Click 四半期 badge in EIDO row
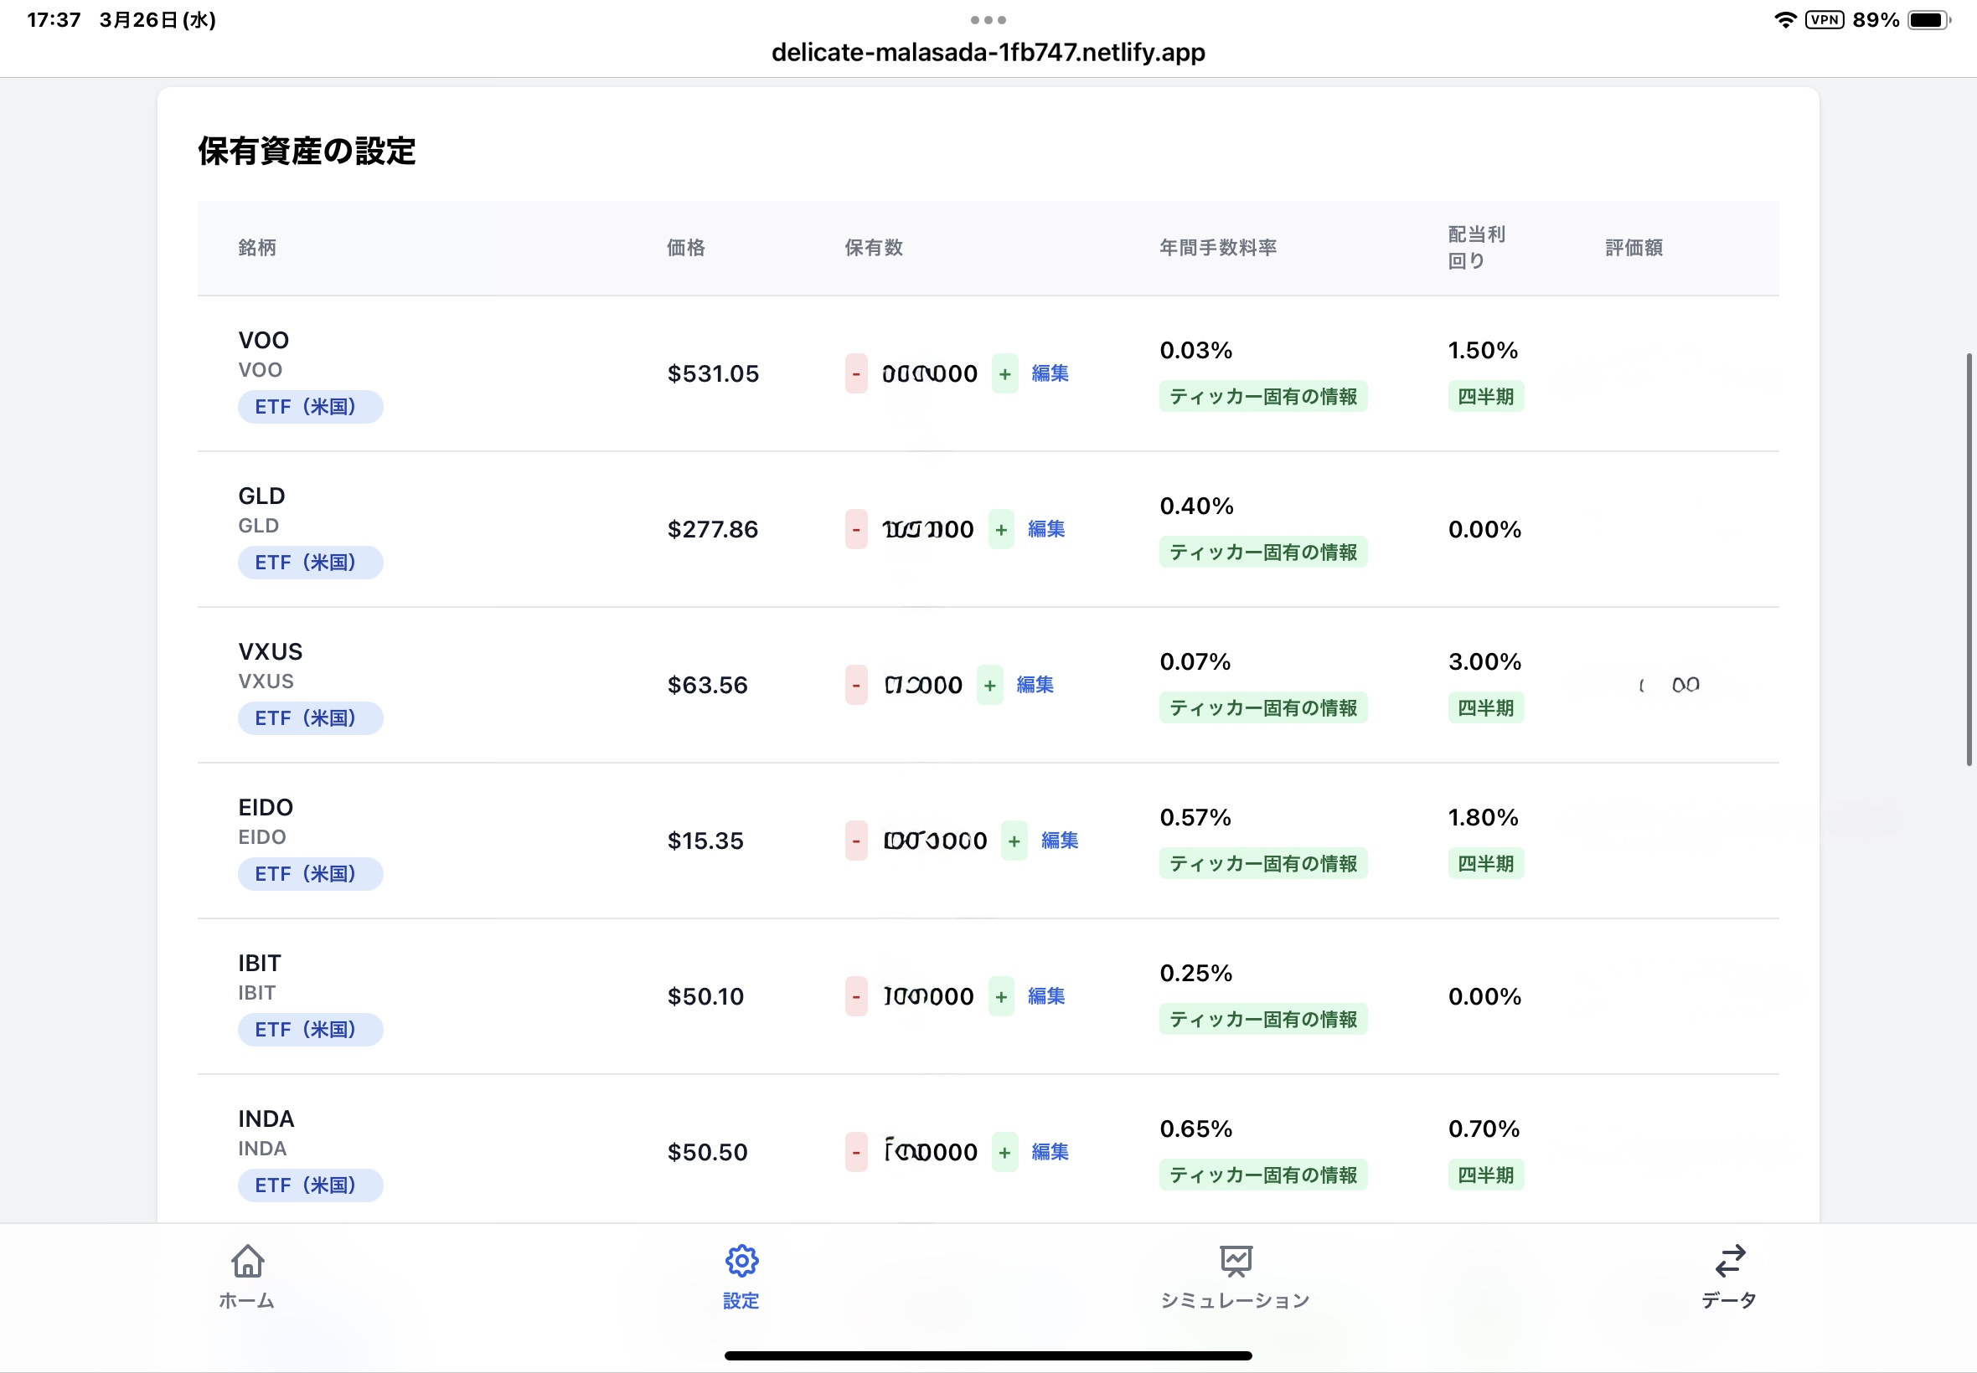 pos(1485,864)
